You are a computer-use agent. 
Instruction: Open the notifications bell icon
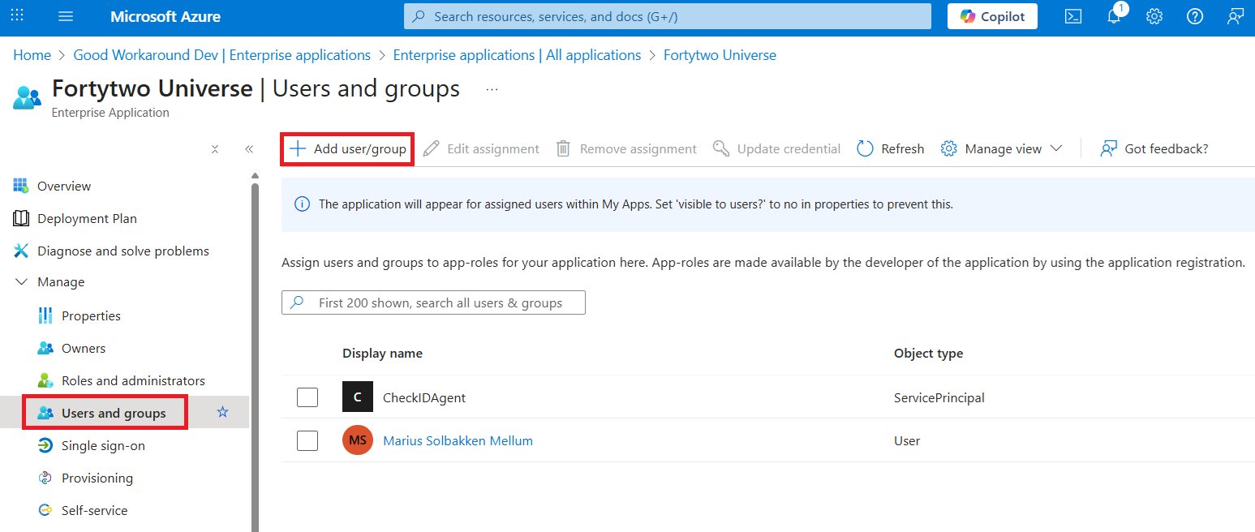click(x=1114, y=16)
